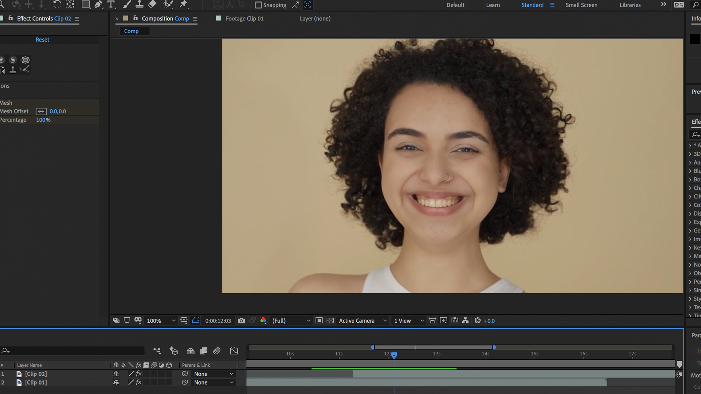Open the Parent & Link dropdown for Clip 01
Image resolution: width=701 pixels, height=394 pixels.
pyautogui.click(x=214, y=382)
